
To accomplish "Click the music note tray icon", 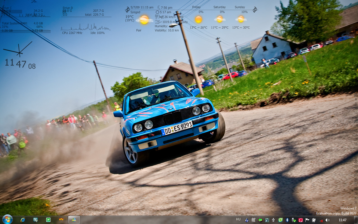I will pos(267,220).
